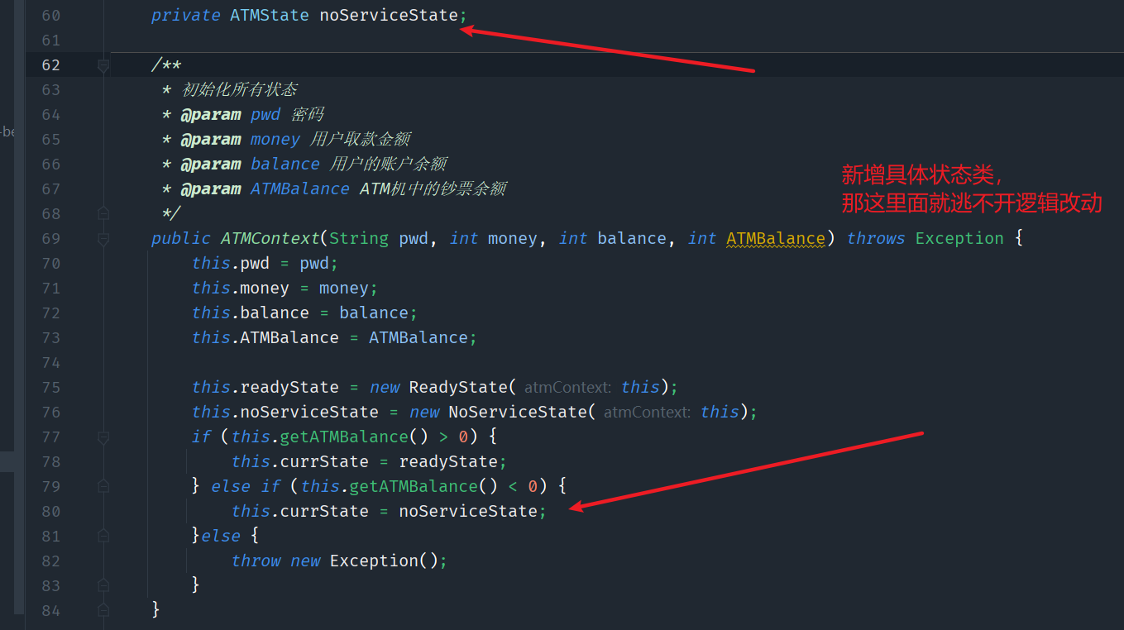Collapse the Javadoc comment fold at line 62

click(x=103, y=64)
